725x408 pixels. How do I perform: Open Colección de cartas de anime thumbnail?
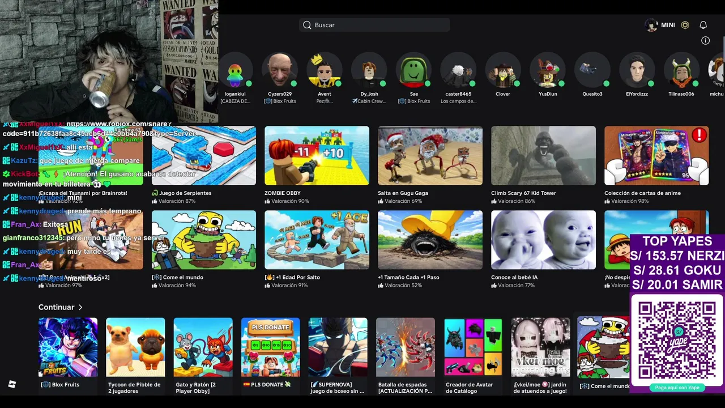click(x=656, y=156)
